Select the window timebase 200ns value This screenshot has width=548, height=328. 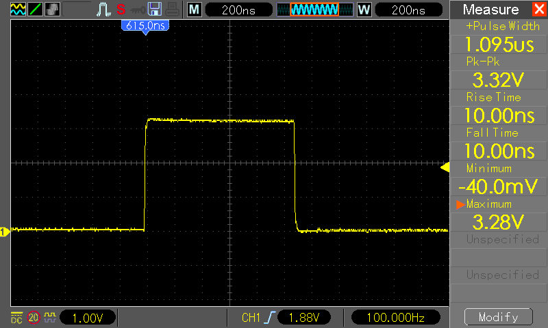tap(408, 10)
